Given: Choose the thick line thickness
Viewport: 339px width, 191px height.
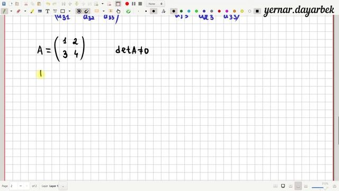Looking at the screenshot, I should (x=154, y=11).
